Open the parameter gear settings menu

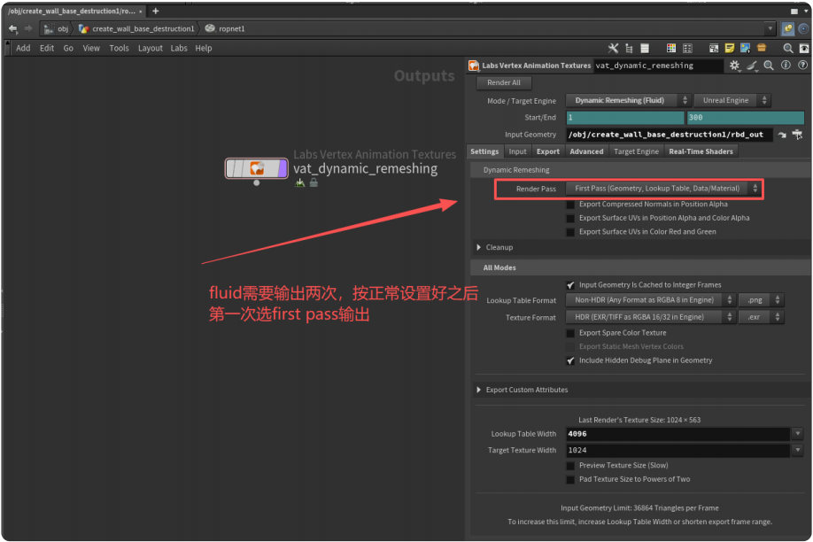(734, 66)
